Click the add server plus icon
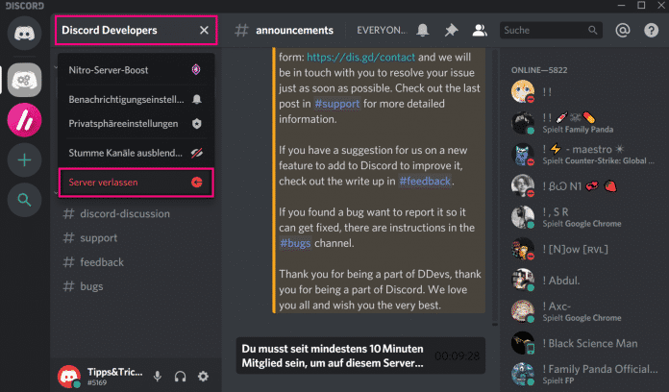 pos(25,160)
